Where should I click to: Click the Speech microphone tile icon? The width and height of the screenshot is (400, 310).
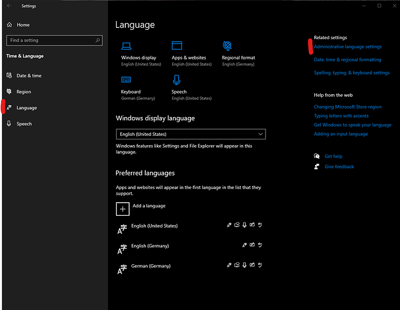177,79
